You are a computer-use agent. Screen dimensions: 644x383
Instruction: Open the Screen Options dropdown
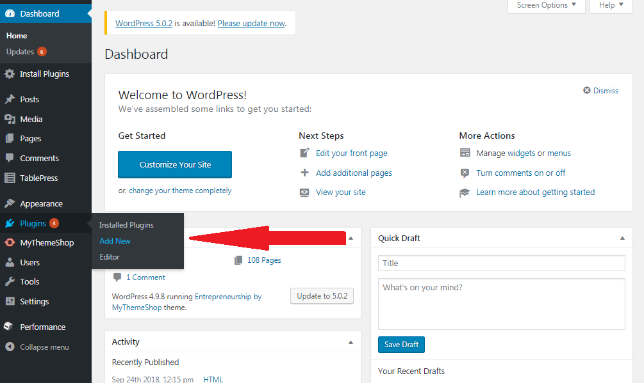(x=546, y=5)
